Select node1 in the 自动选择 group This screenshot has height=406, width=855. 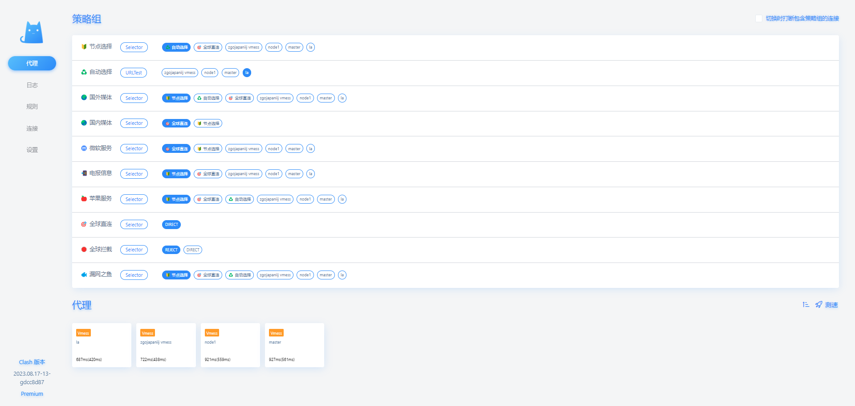(209, 72)
